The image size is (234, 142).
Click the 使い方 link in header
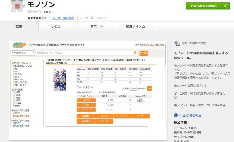point(147,45)
